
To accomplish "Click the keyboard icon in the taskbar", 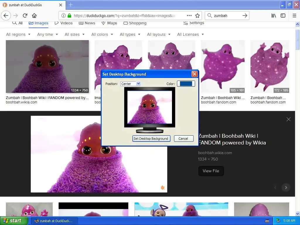I will (267, 221).
